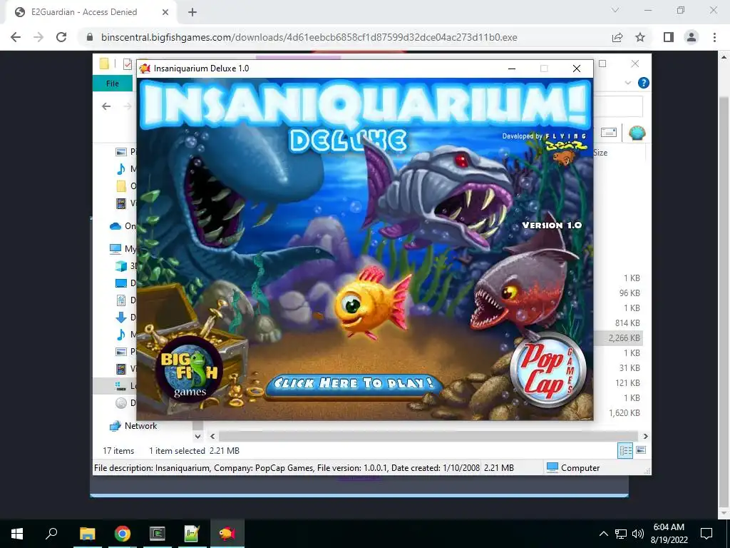730x548 pixels.
Task: Select the file row showing 2,266 KB
Action: click(x=619, y=338)
